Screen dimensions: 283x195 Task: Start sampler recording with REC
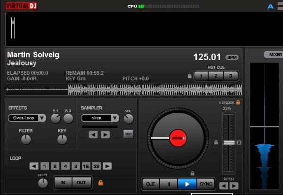click(128, 134)
